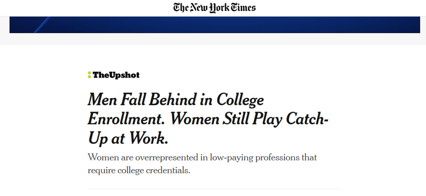Open The New York Times homepage logo
The image size is (426, 196).
tap(214, 7)
